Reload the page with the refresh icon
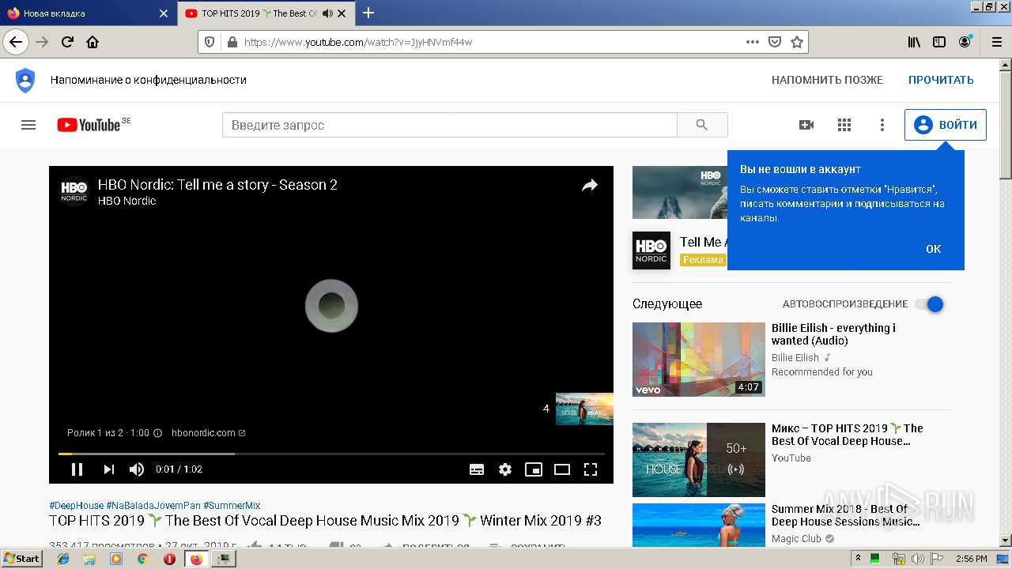 [x=68, y=42]
